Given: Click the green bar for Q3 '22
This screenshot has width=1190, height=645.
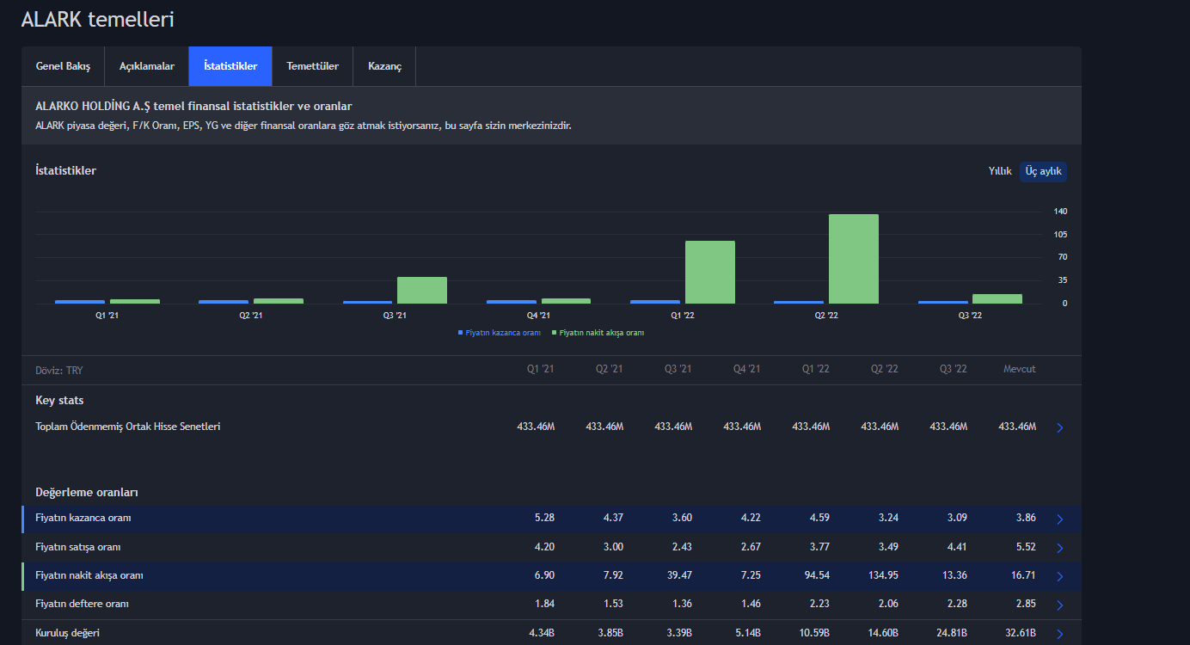Looking at the screenshot, I should point(997,299).
